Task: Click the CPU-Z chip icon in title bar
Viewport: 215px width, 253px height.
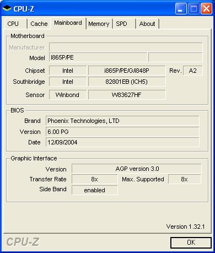Action: tap(7, 8)
